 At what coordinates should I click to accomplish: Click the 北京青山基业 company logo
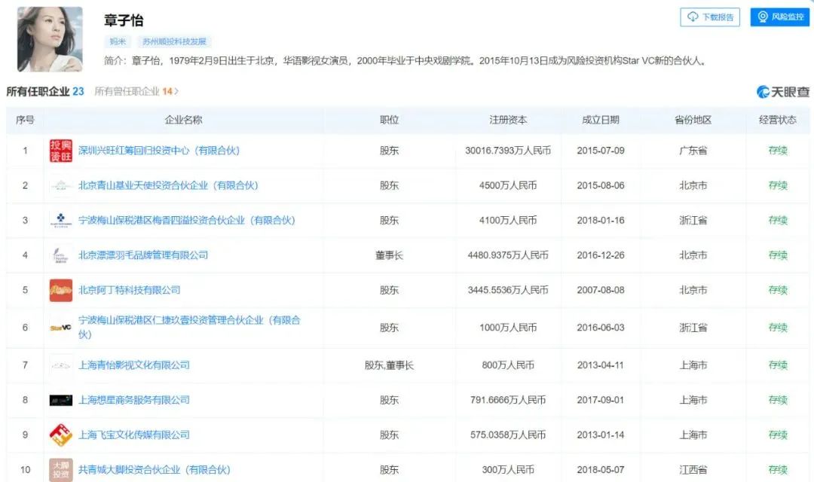click(x=61, y=185)
